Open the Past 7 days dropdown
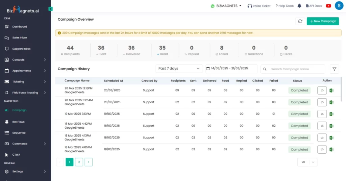 click(x=179, y=69)
